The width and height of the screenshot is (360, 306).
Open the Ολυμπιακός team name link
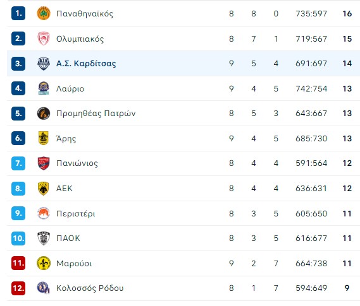[x=80, y=39]
